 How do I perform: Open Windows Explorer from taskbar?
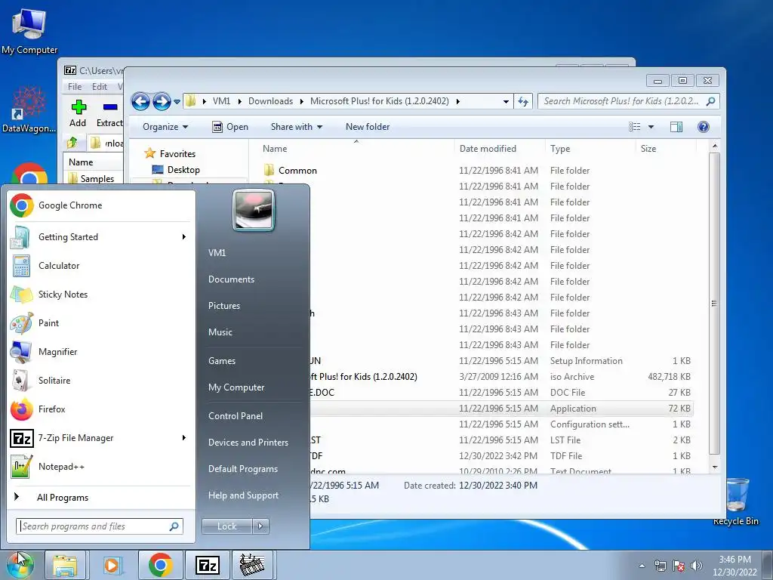[65, 565]
